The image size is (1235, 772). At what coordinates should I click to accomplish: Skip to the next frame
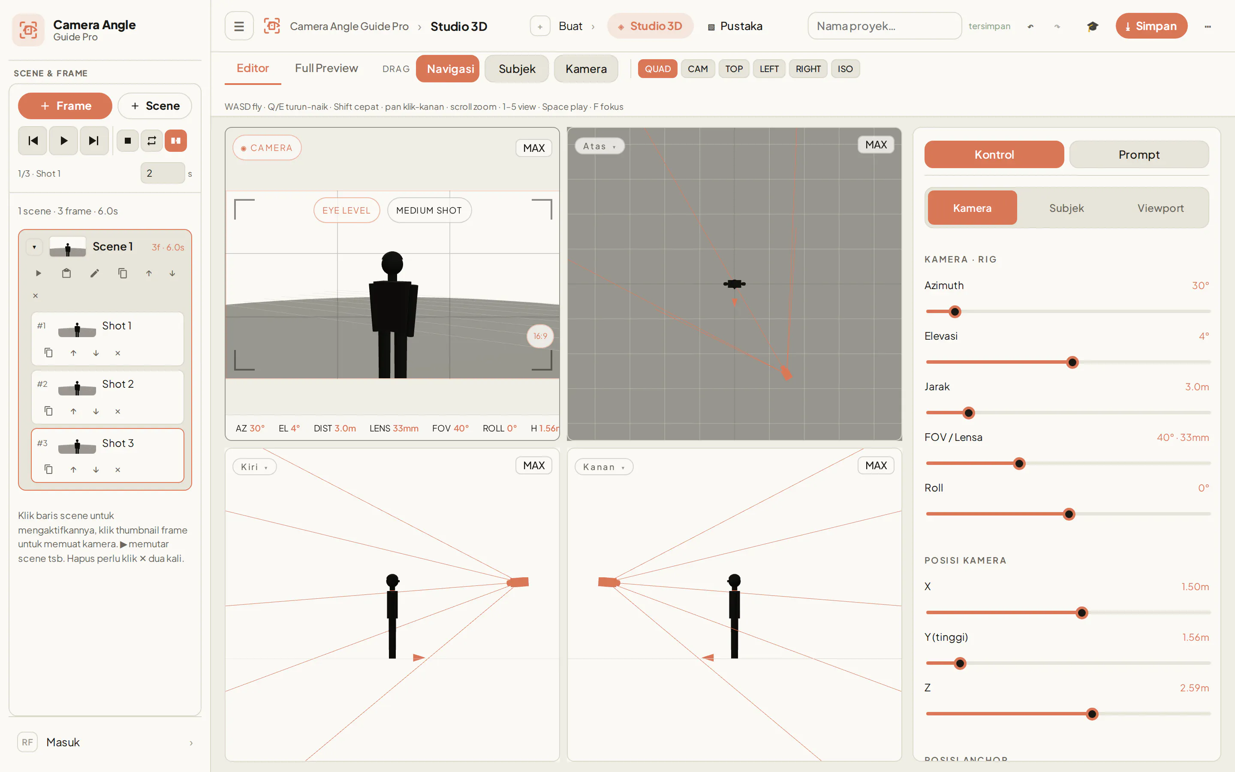[94, 140]
